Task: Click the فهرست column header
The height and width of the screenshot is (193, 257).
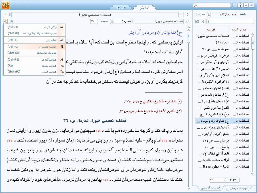Action: tap(211, 29)
